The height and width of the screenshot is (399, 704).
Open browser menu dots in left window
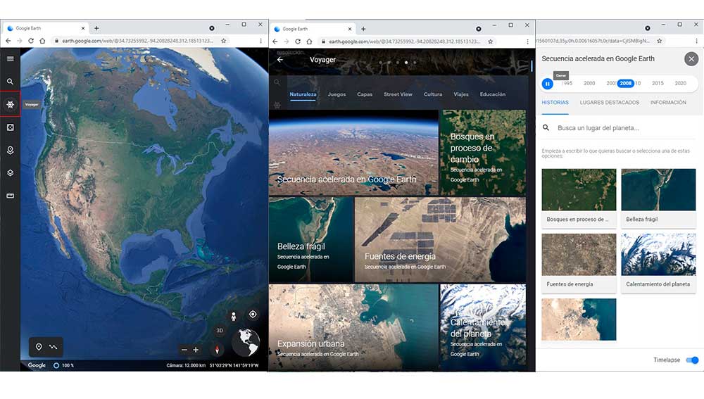tap(260, 41)
